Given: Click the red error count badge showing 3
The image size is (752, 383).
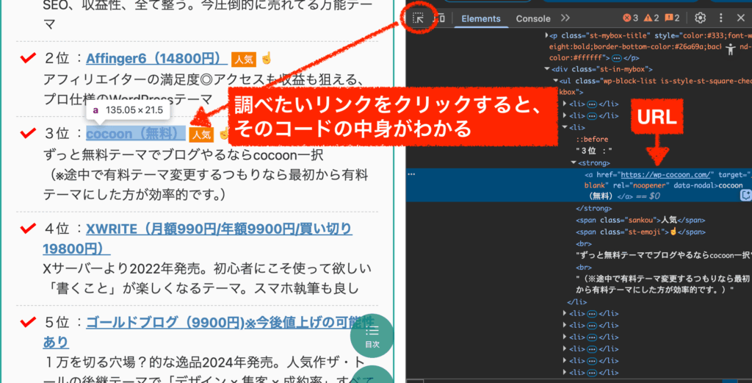Looking at the screenshot, I should coord(630,18).
